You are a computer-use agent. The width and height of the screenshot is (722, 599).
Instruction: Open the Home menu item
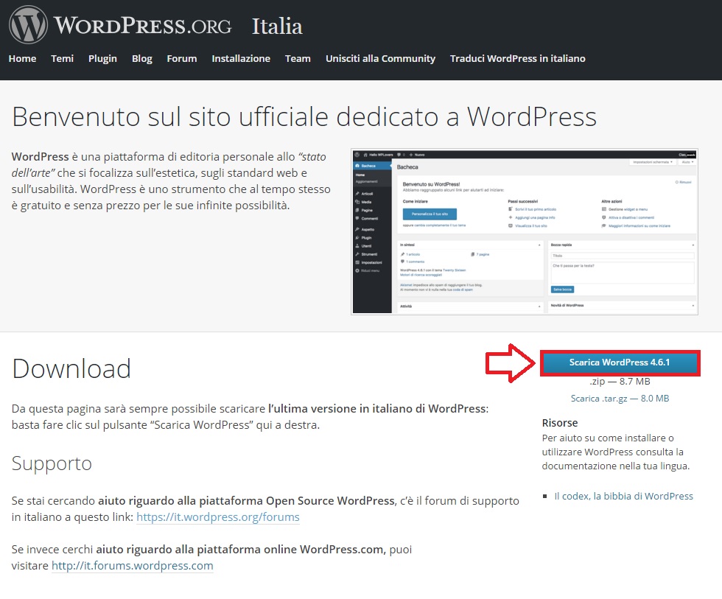click(22, 58)
